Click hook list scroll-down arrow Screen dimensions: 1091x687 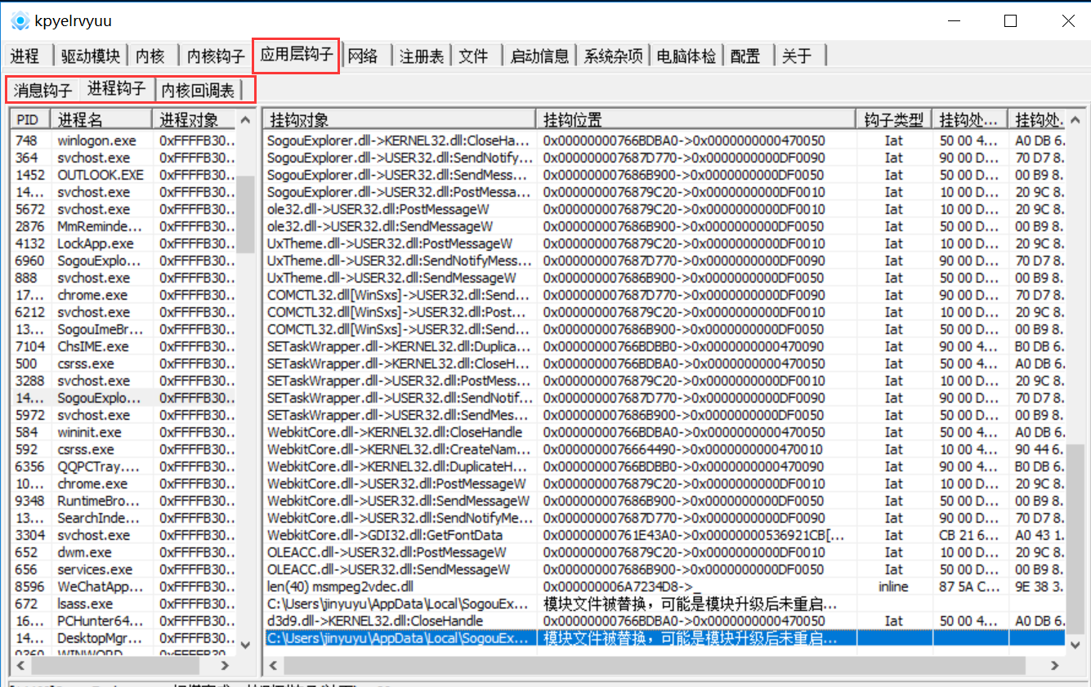tap(1075, 645)
